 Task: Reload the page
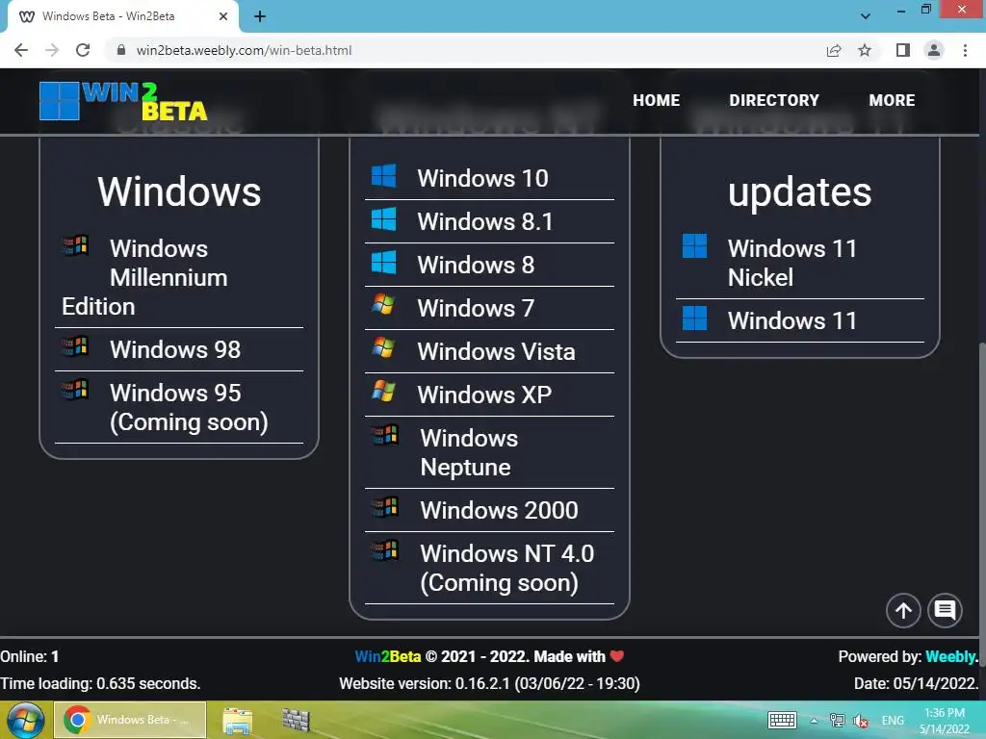(83, 50)
